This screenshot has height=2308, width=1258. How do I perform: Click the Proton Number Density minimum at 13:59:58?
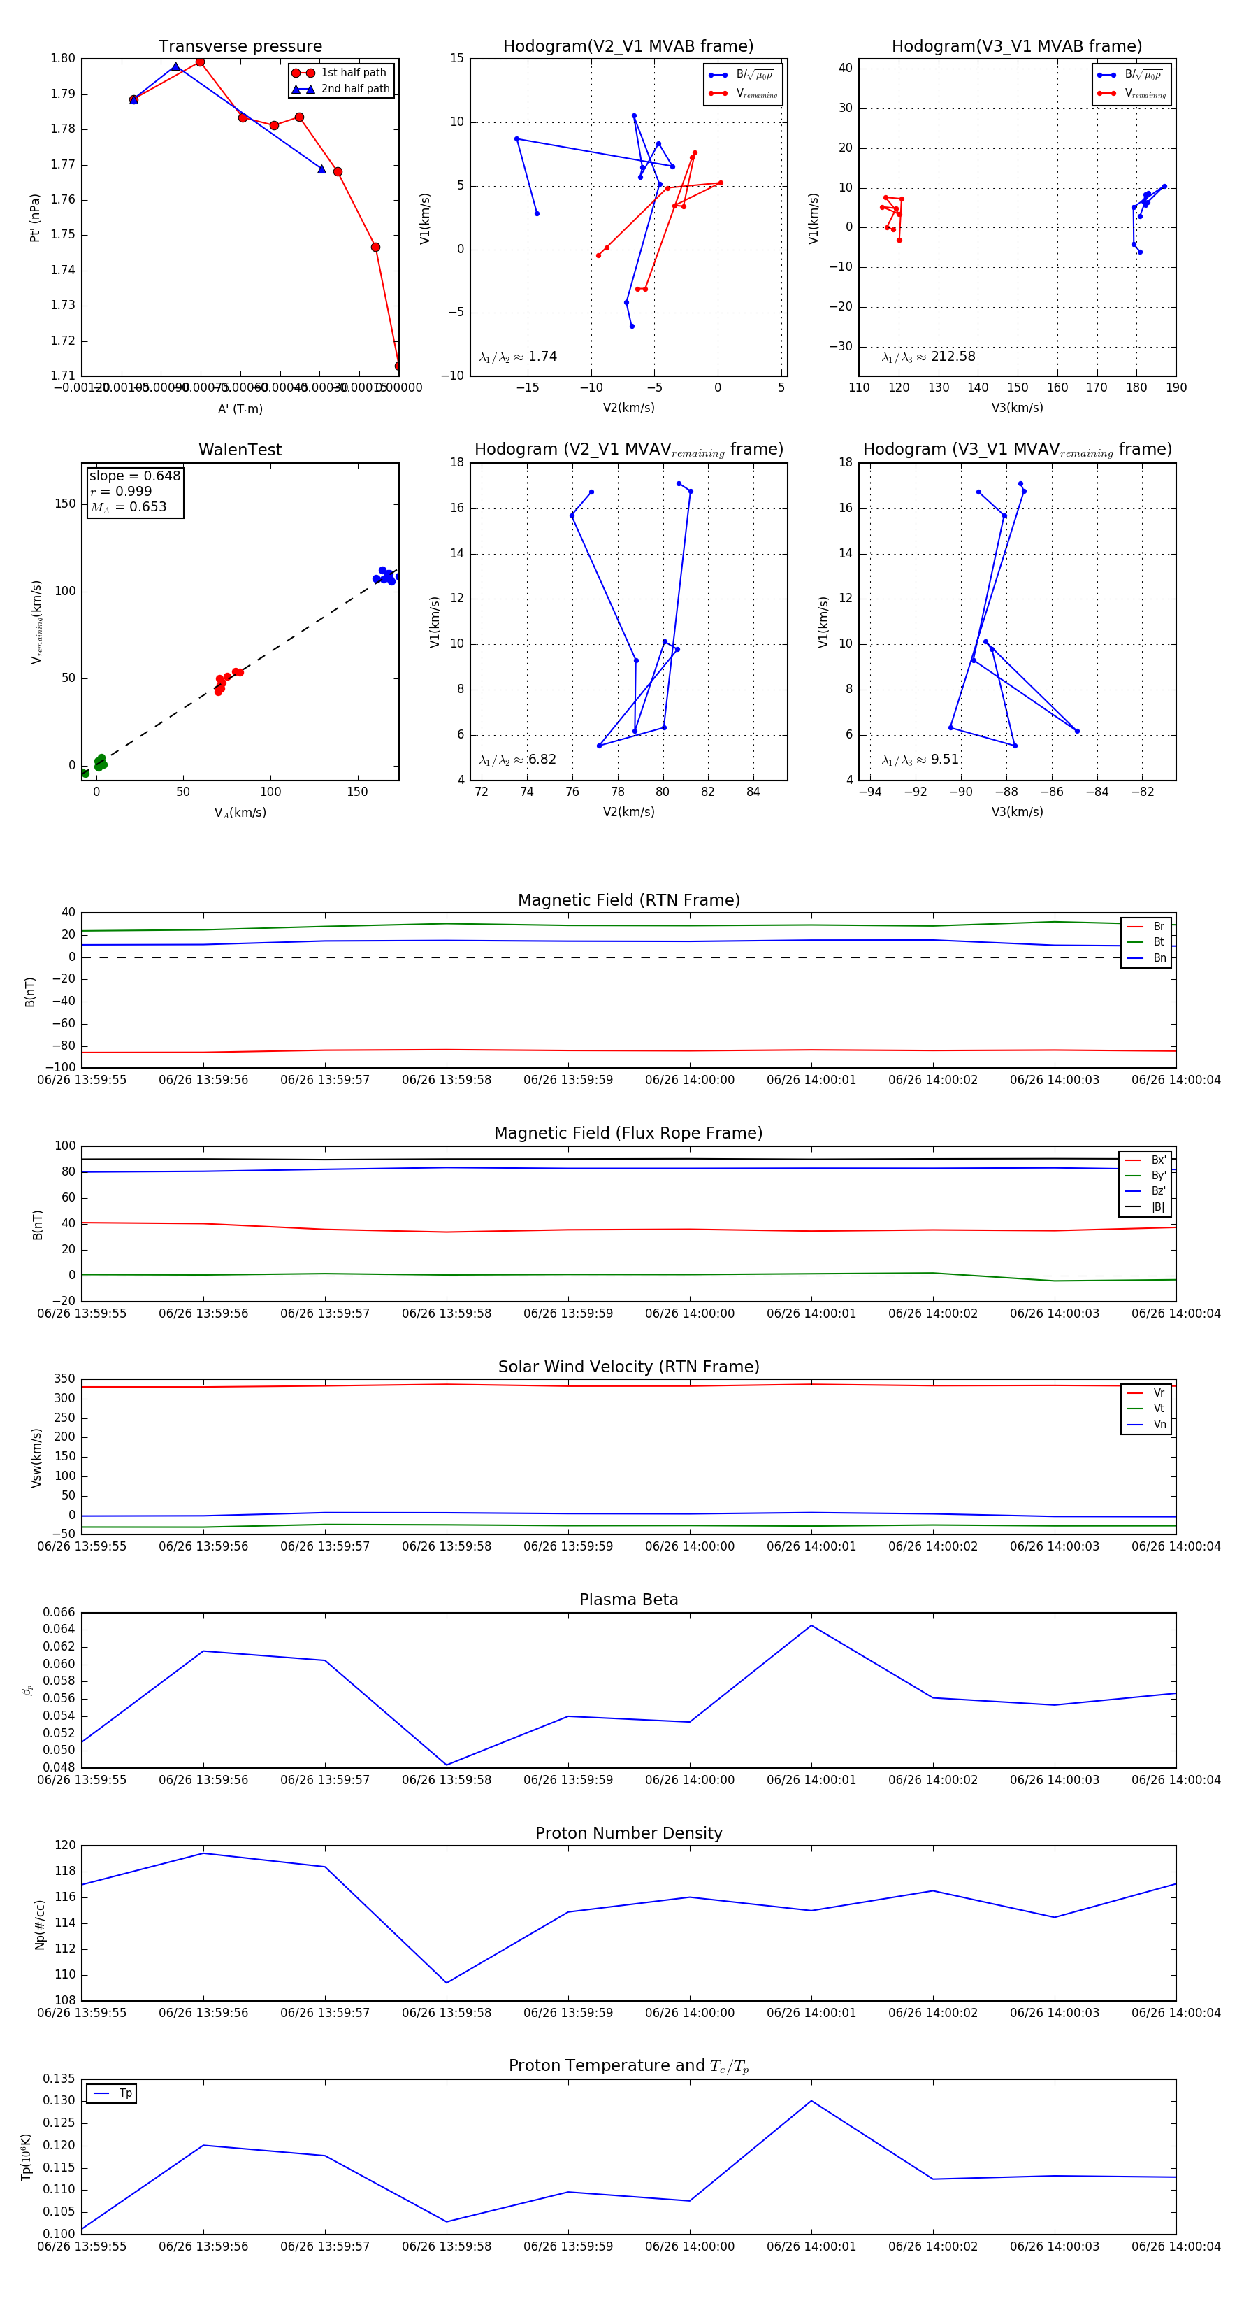tap(447, 1983)
